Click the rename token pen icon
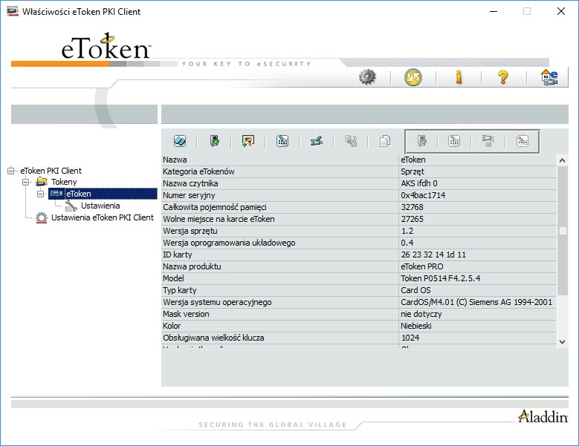The image size is (579, 446). tap(317, 141)
